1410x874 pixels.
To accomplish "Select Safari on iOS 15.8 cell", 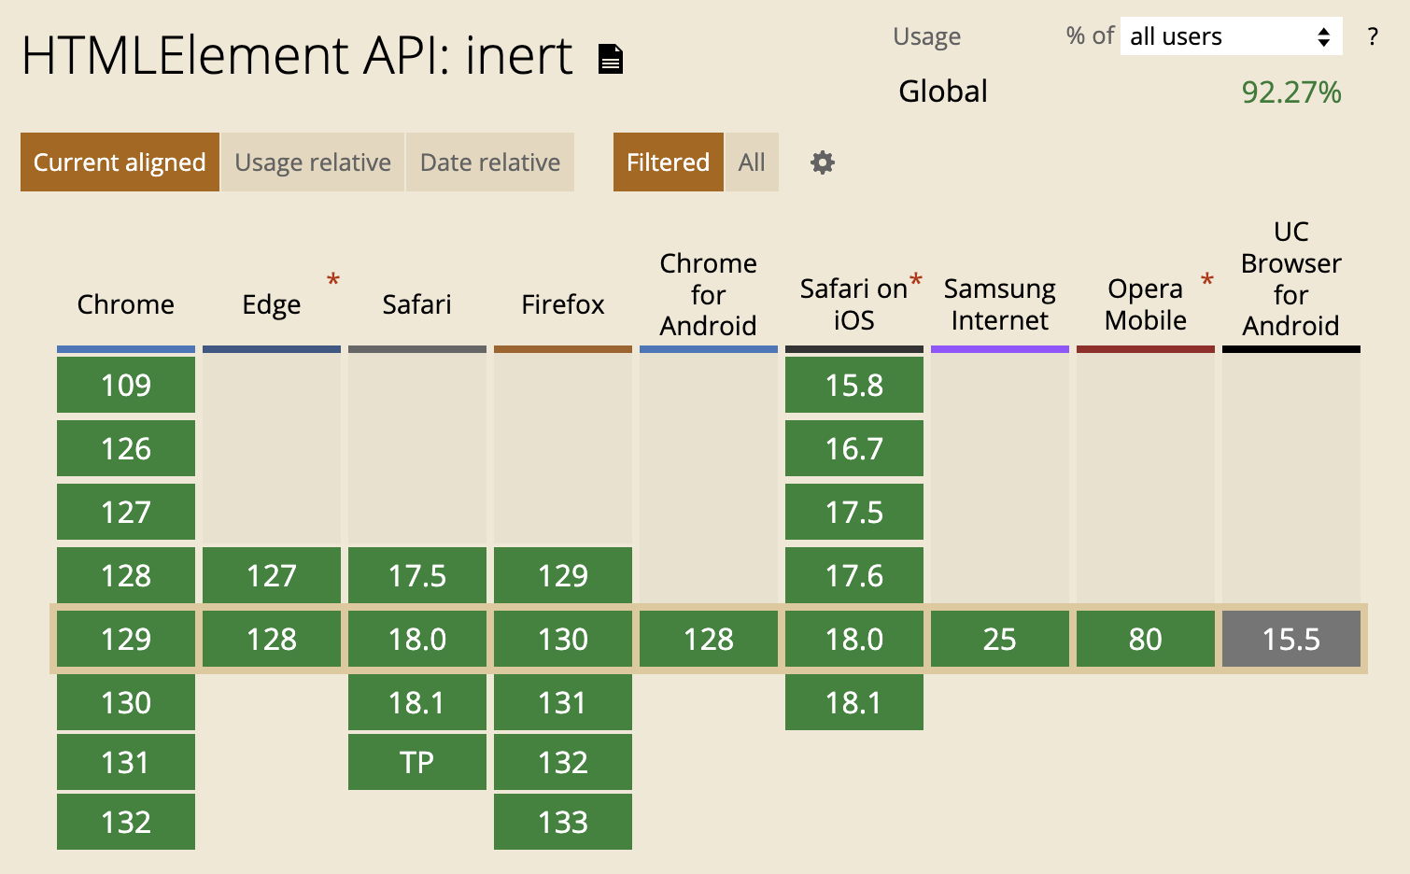I will point(854,385).
